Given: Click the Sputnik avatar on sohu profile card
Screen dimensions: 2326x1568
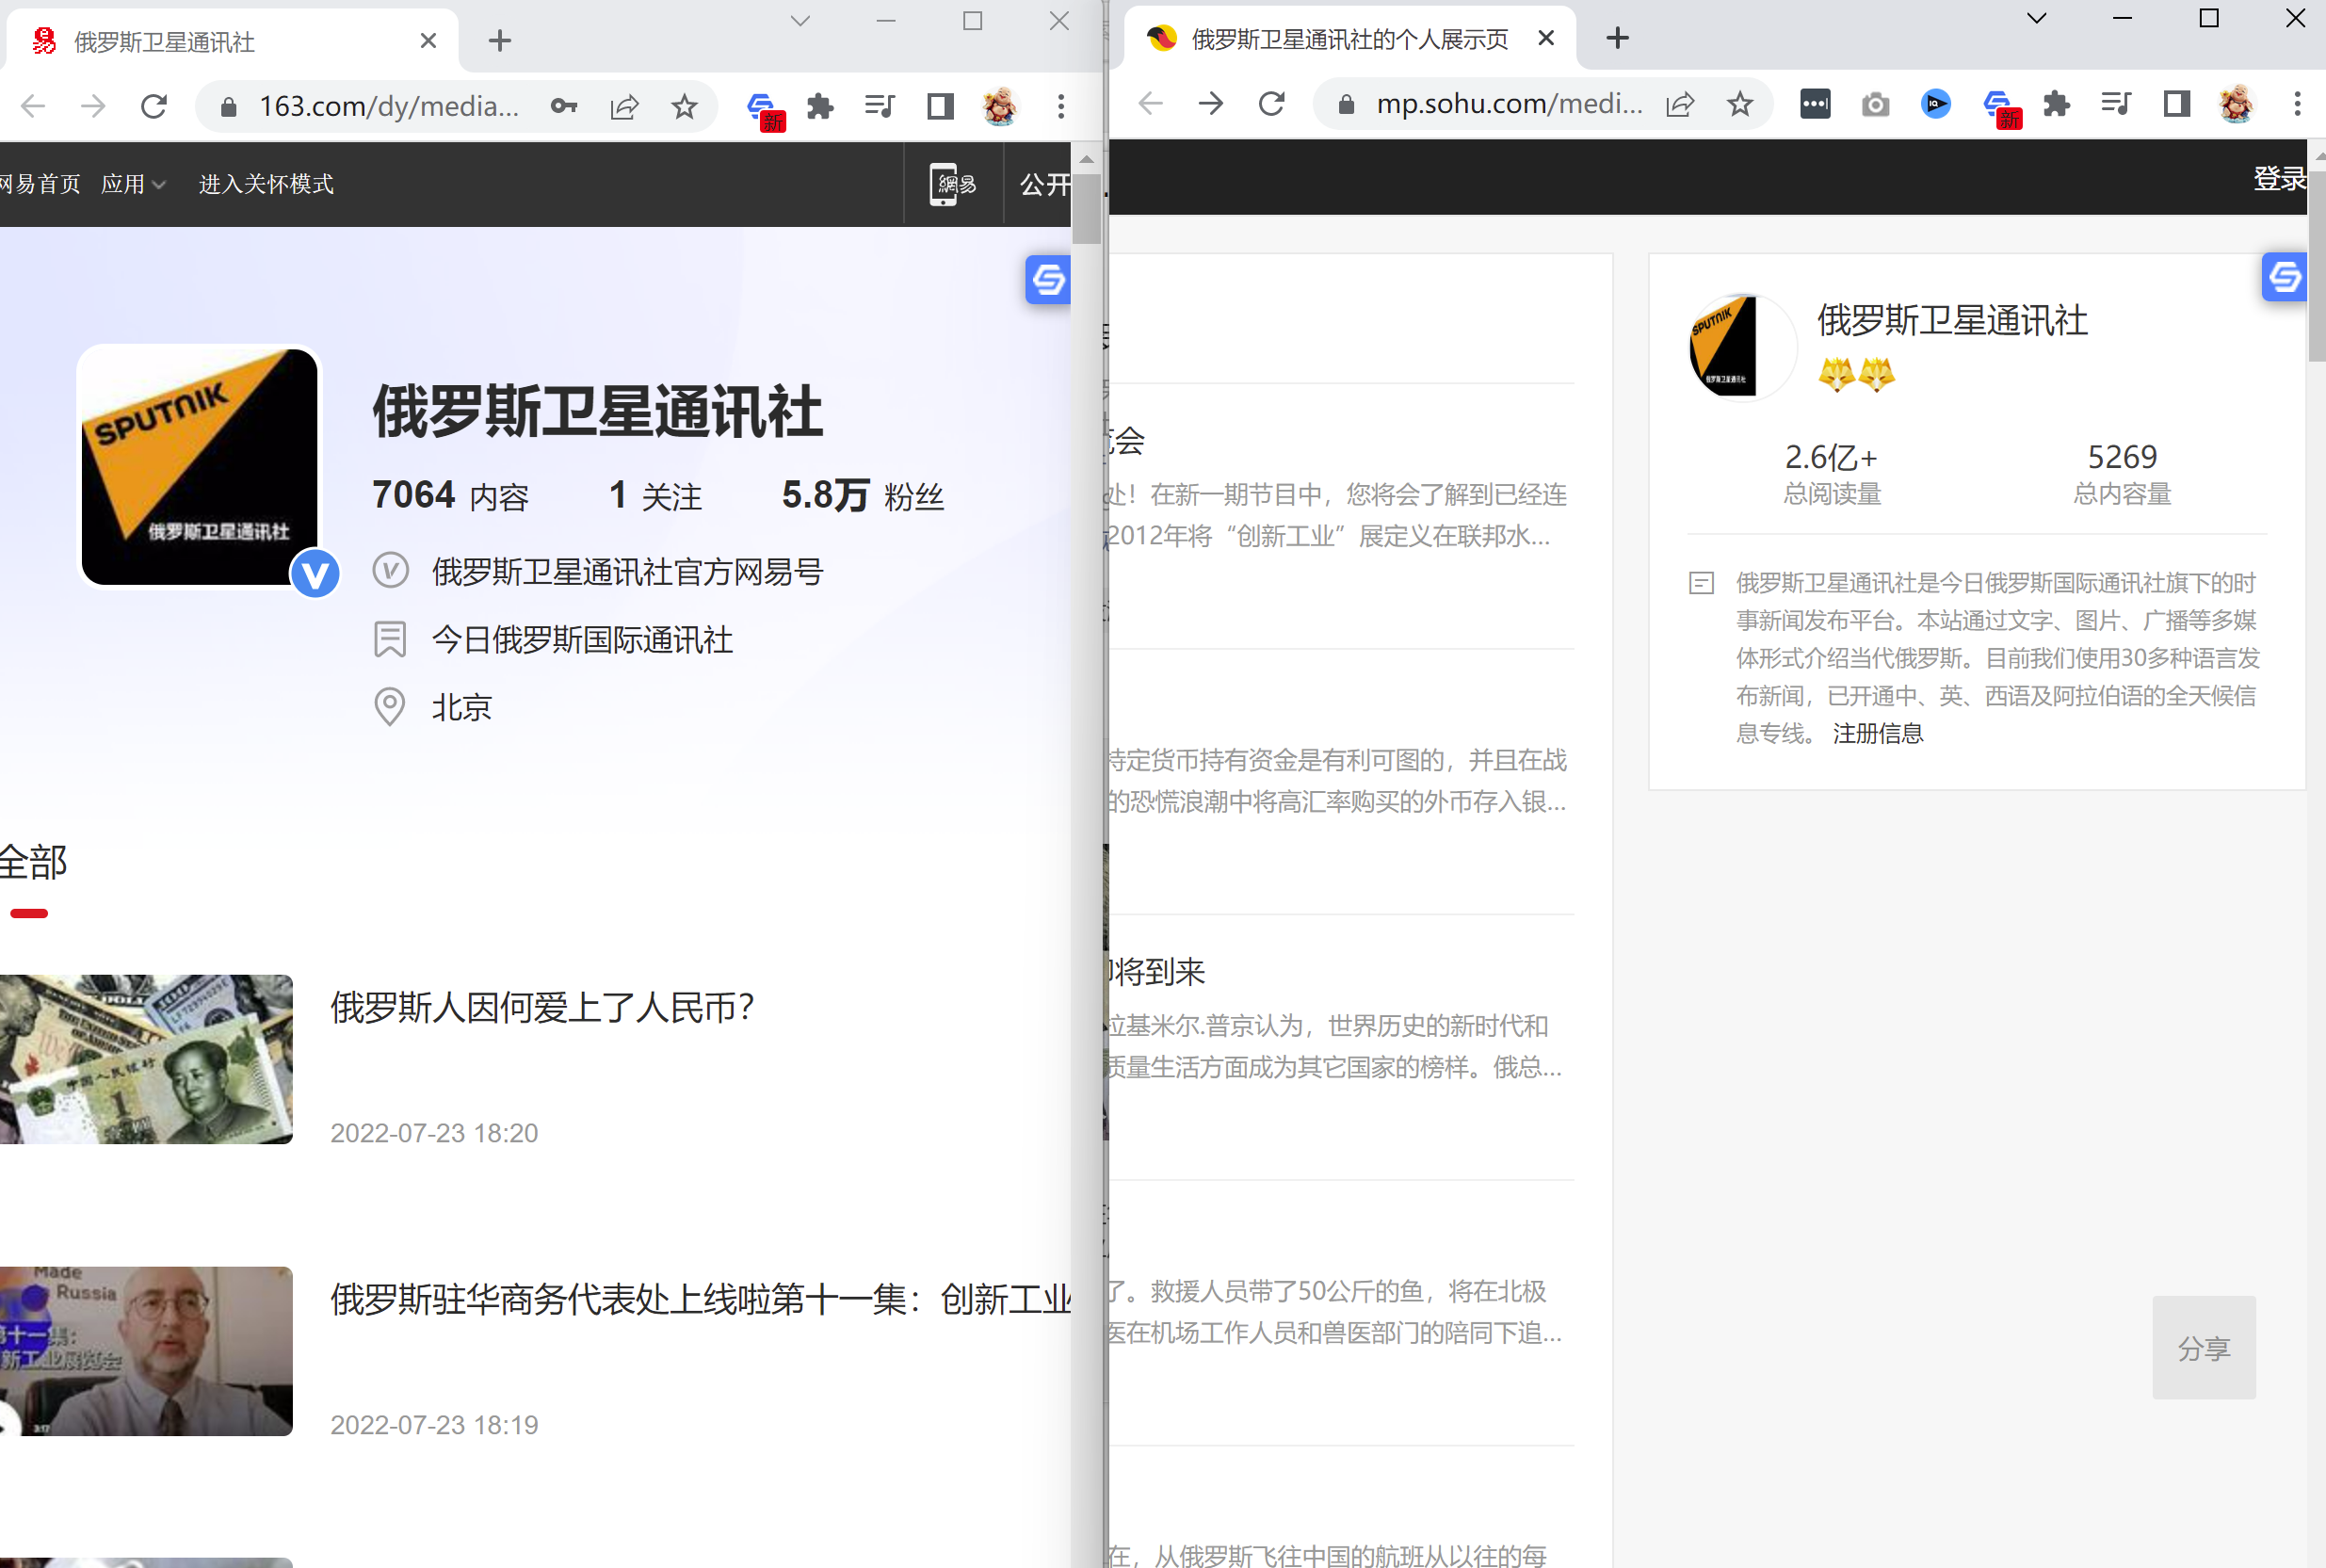Looking at the screenshot, I should (x=1741, y=346).
